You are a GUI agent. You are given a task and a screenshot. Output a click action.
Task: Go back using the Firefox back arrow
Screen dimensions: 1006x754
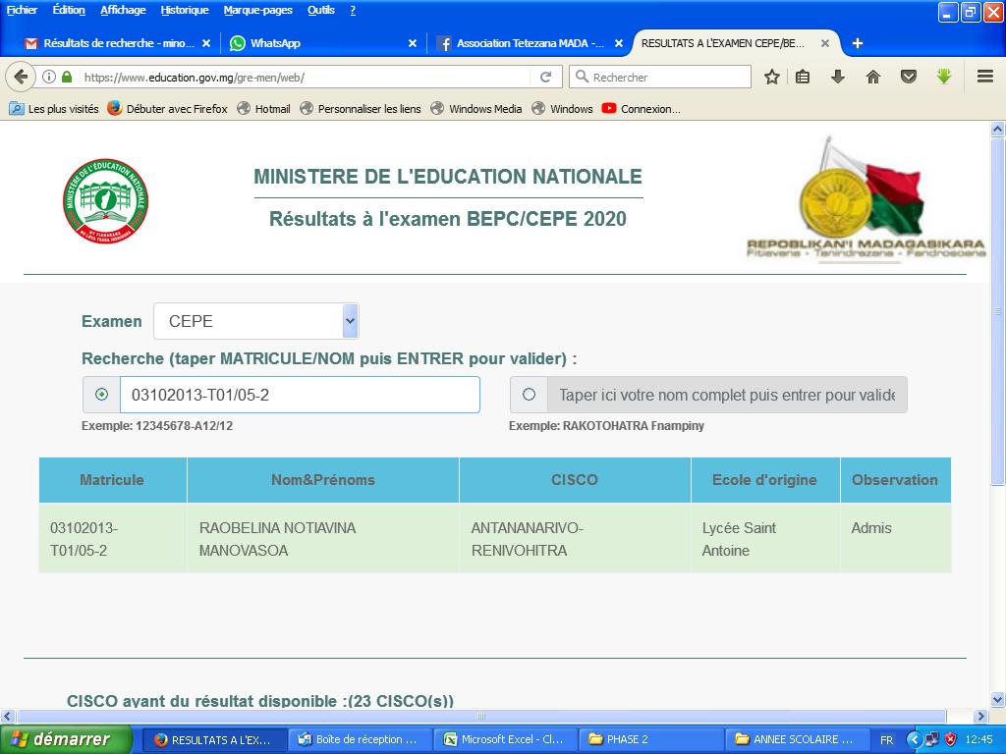[20, 77]
